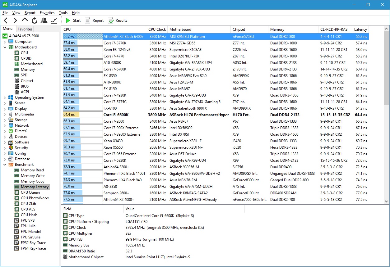The width and height of the screenshot is (390, 267).
Task: Open the Favorites menu
Action: tap(47, 13)
